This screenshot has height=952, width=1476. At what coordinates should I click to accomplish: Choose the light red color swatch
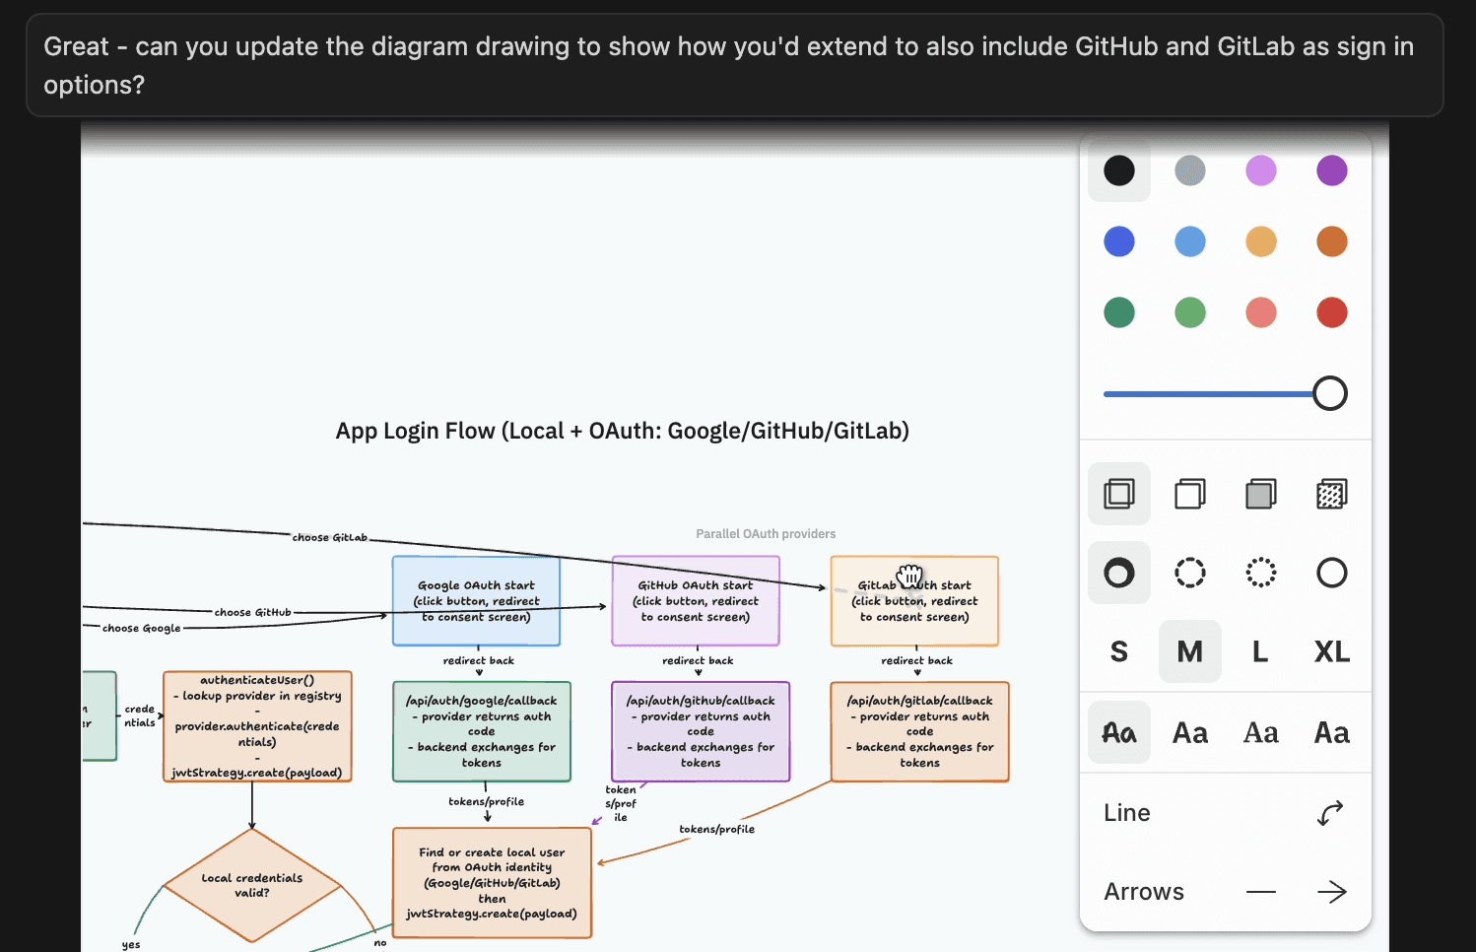pos(1261,312)
